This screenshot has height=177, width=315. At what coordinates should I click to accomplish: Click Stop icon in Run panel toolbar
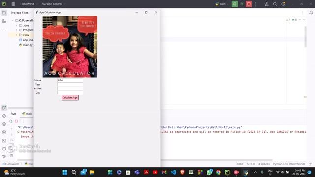(16, 121)
